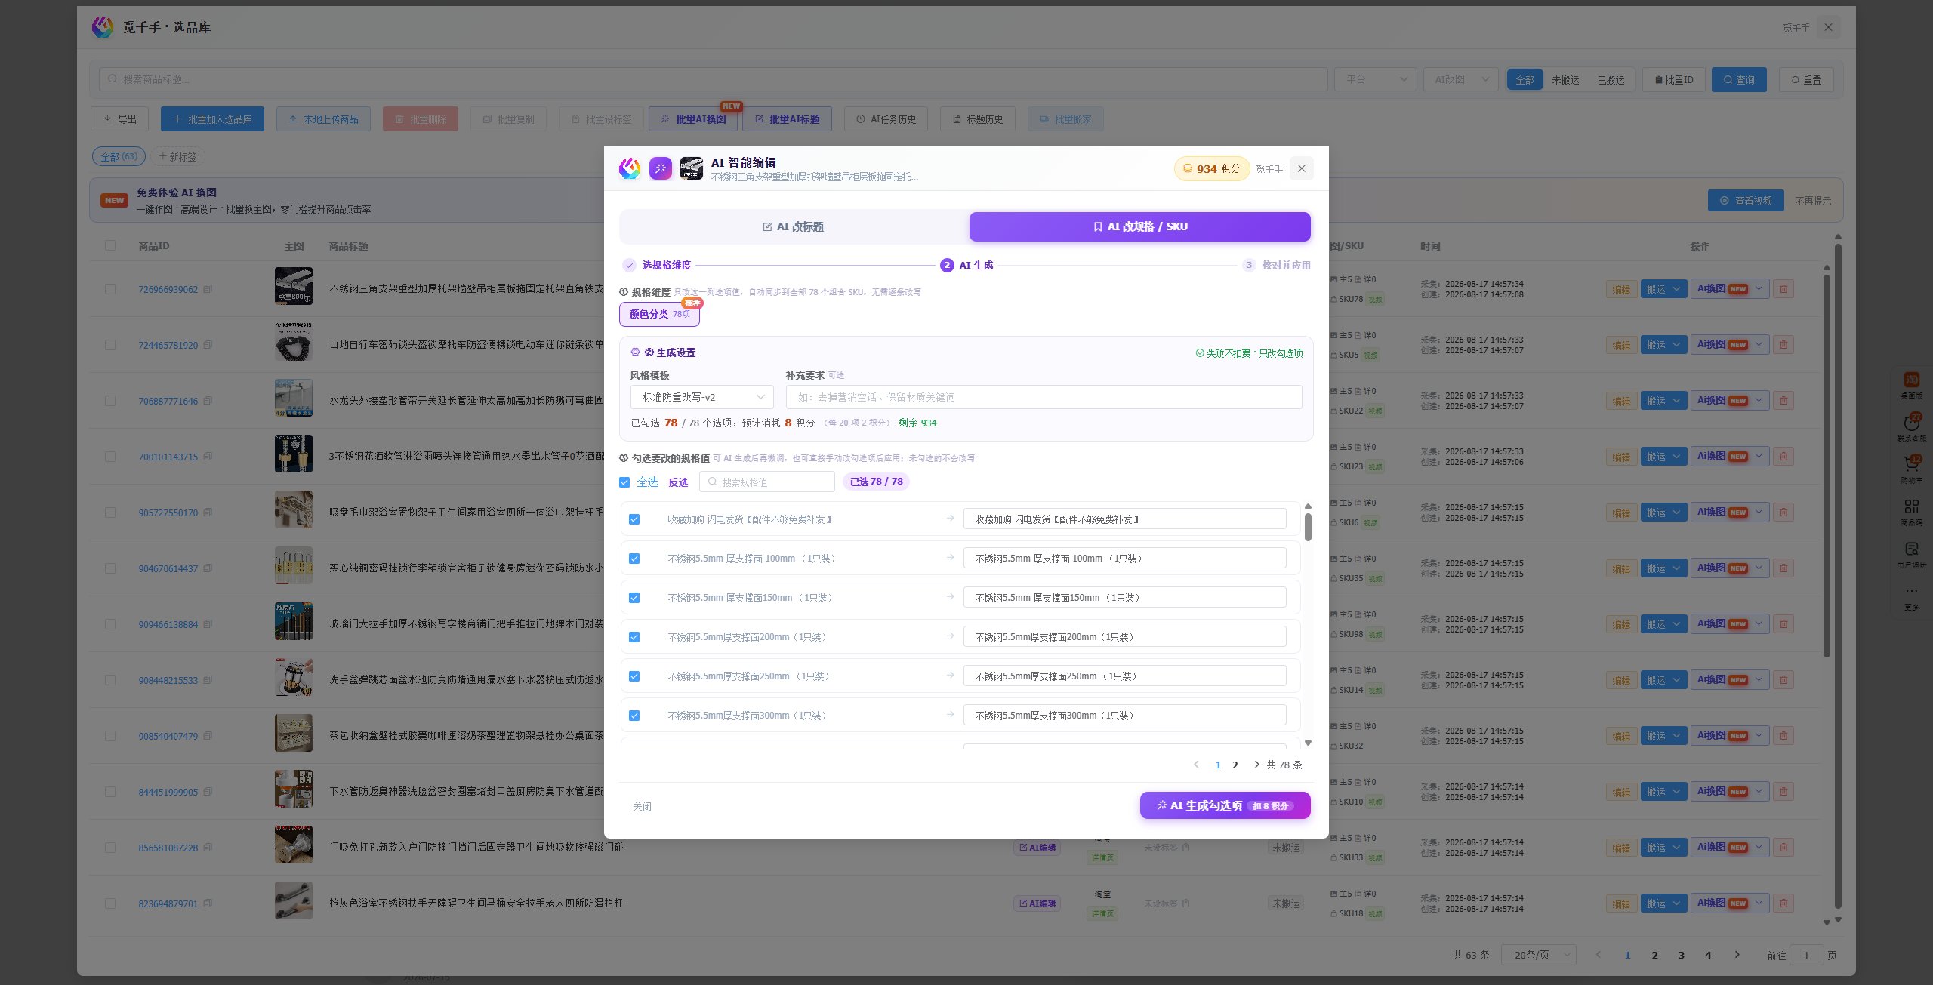Viewport: 1933px width, 985px height.
Task: Copy product ID 724465781920 with copy icon
Action: [208, 345]
